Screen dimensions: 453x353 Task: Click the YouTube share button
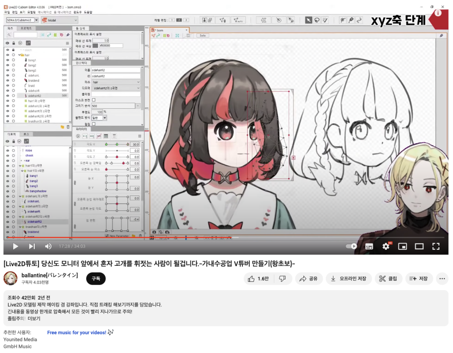309,278
